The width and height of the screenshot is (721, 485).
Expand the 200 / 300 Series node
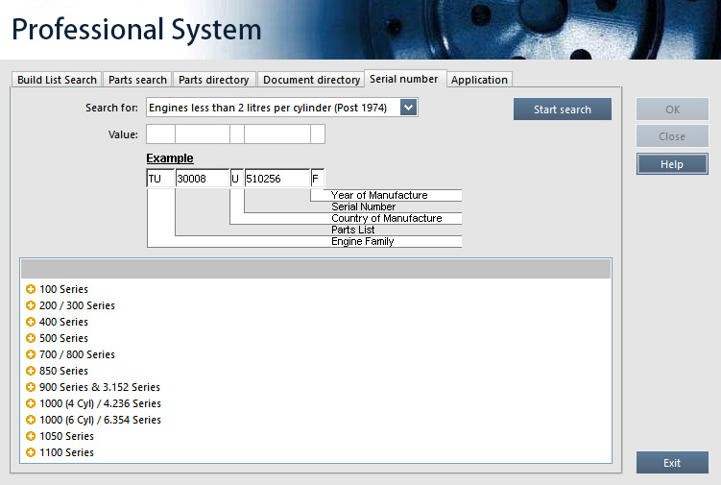(x=31, y=305)
